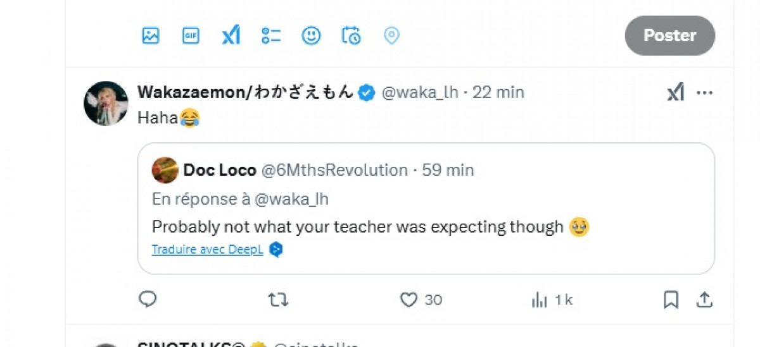Open Wakazaemon's profile avatar
The height and width of the screenshot is (347, 760).
(106, 103)
